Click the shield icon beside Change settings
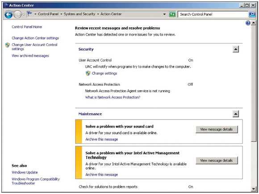Screen dimensions: 259x194 (x=88, y=73)
